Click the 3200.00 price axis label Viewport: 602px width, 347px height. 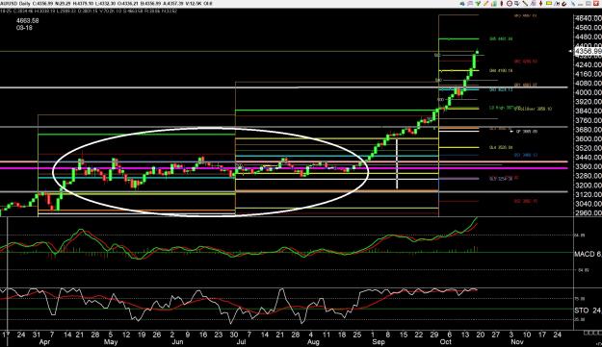click(589, 185)
